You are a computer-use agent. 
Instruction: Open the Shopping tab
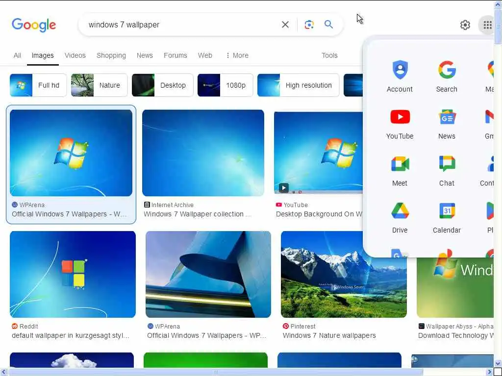(x=111, y=55)
